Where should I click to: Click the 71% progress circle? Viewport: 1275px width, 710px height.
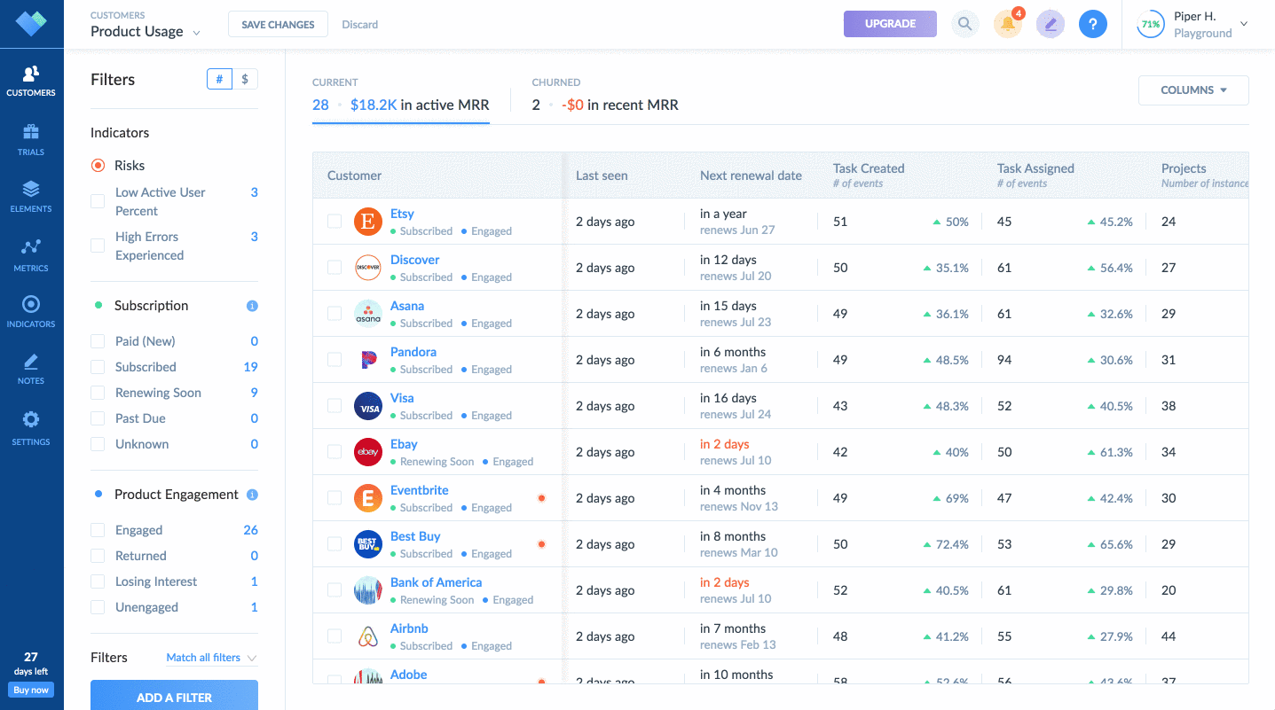click(1151, 25)
